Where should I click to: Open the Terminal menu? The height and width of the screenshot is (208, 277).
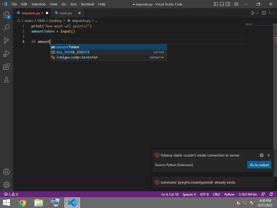click(x=87, y=4)
